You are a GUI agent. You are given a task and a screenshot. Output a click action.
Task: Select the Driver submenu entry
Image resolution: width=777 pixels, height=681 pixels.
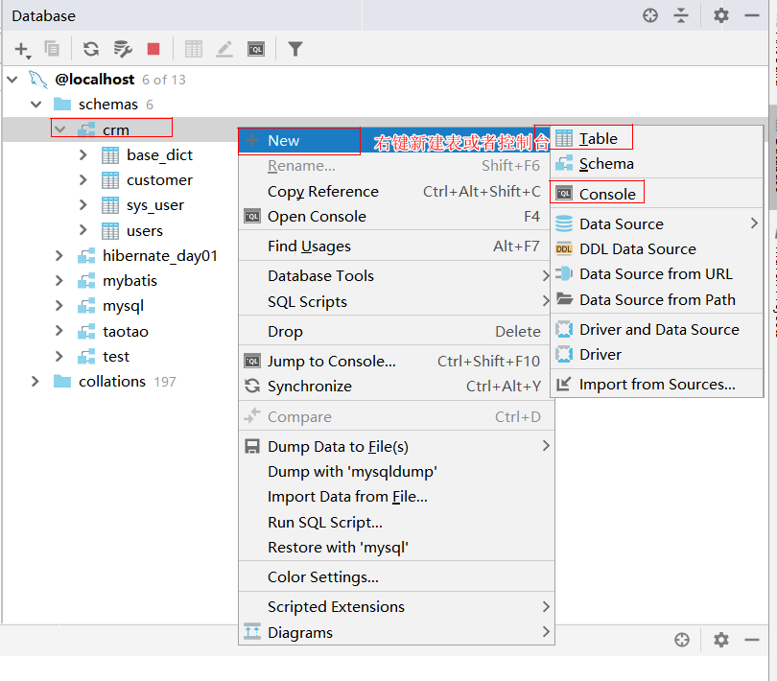tap(656, 354)
